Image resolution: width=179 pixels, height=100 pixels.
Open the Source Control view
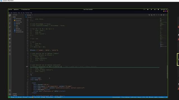(x=10, y=23)
